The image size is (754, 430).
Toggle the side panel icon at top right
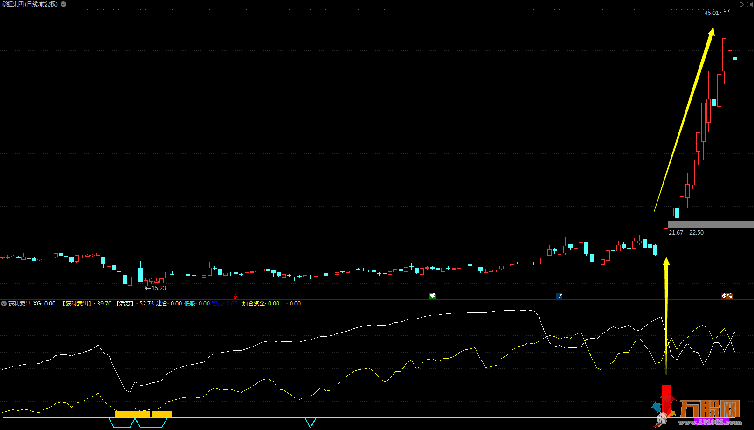tap(749, 4)
